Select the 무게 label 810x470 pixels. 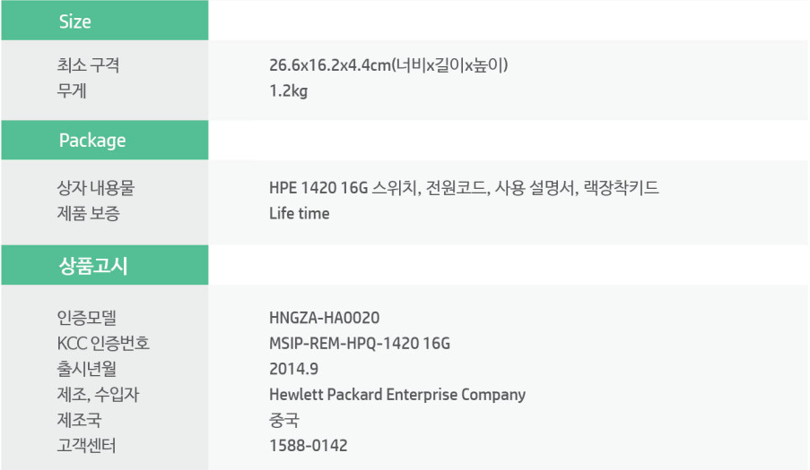pyautogui.click(x=71, y=90)
